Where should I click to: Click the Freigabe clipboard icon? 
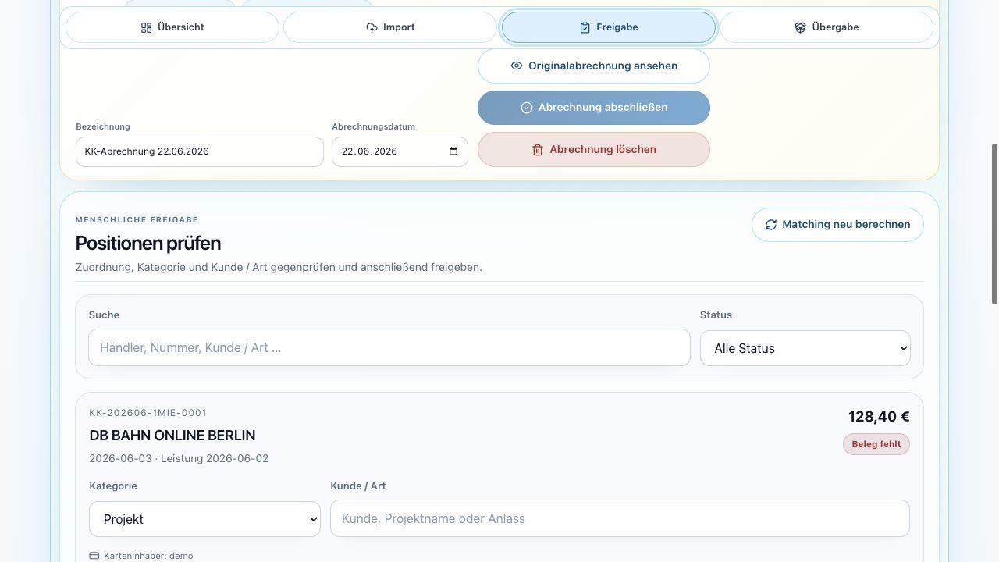585,28
